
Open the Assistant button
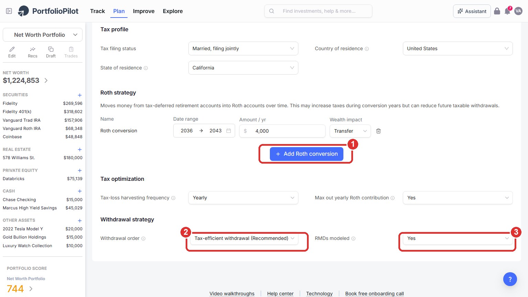(472, 11)
